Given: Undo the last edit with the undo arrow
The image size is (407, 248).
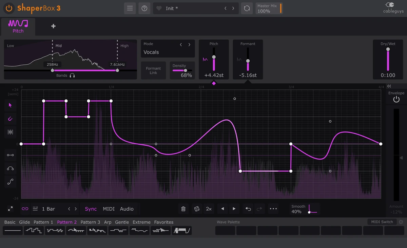Looking at the screenshot, I should click(248, 209).
